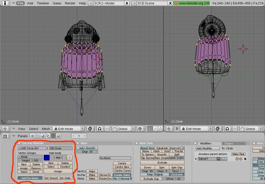Open Mesh menu in left viewport header
Image resolution: width=265 pixels, height=184 pixels.
point(46,129)
